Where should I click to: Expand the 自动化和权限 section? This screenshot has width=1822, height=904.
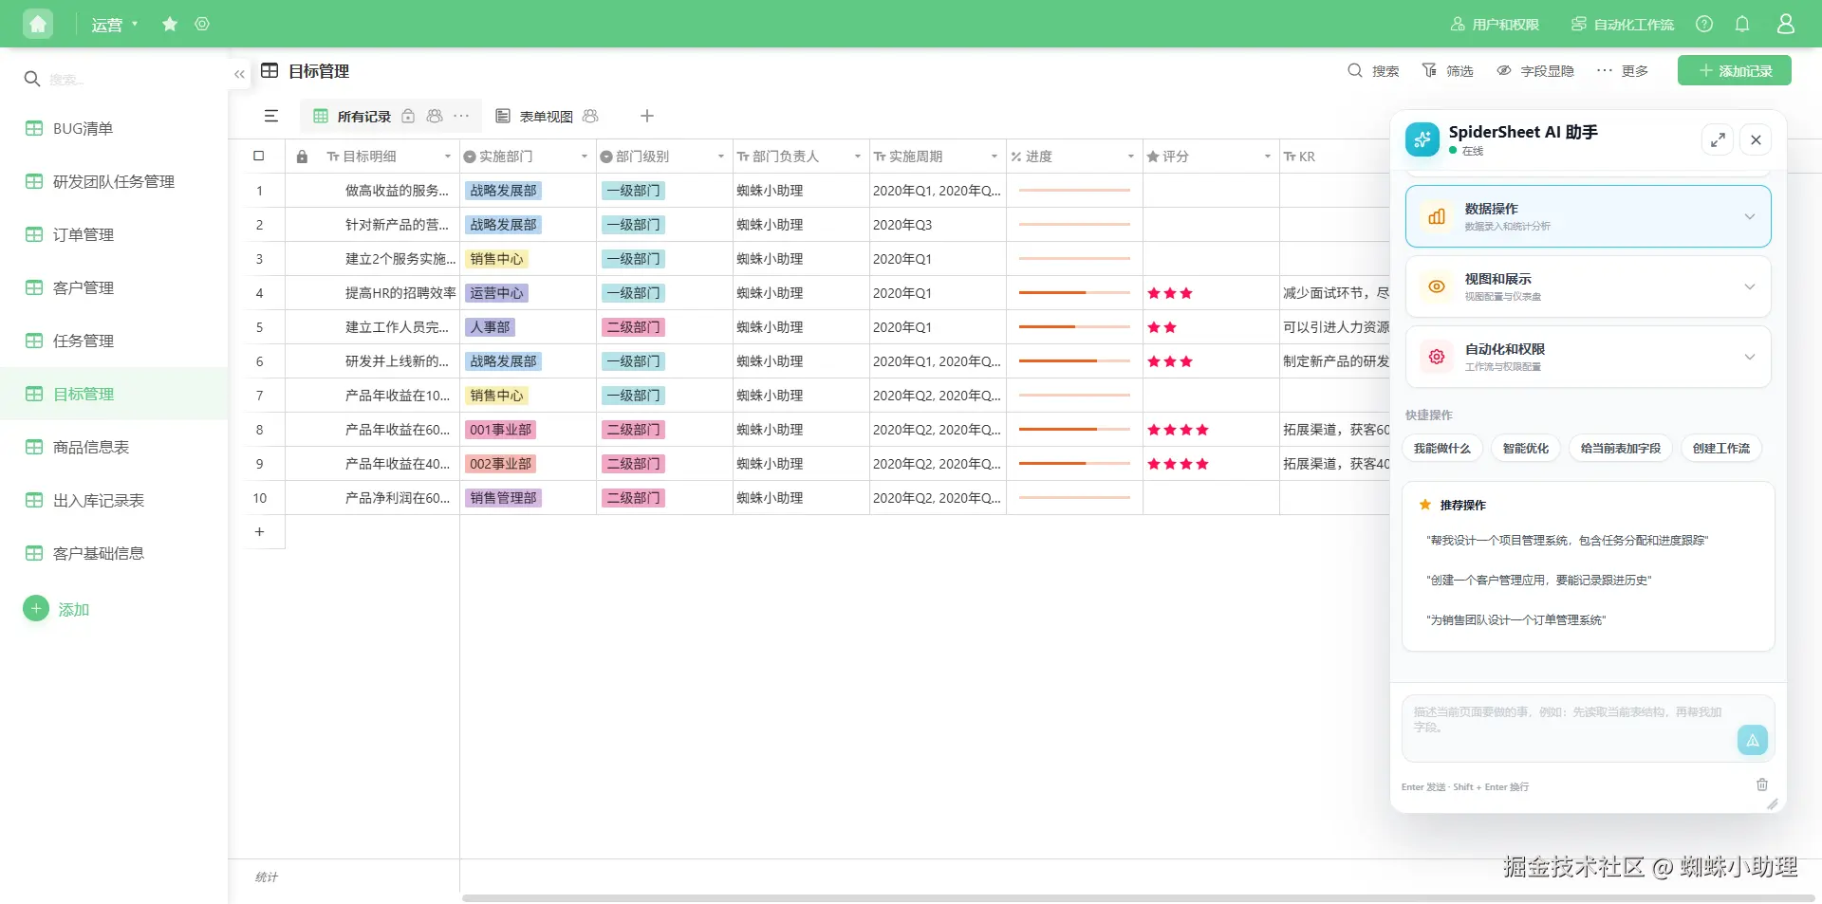click(1588, 357)
